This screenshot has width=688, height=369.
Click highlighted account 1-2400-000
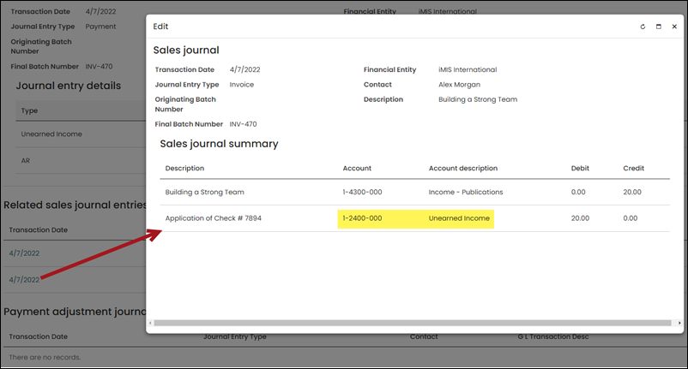[x=362, y=218]
